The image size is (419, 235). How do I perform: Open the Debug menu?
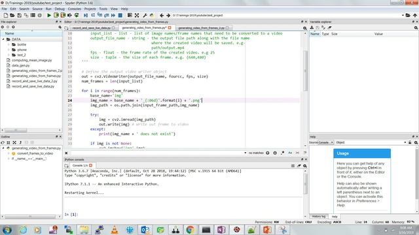coord(60,8)
